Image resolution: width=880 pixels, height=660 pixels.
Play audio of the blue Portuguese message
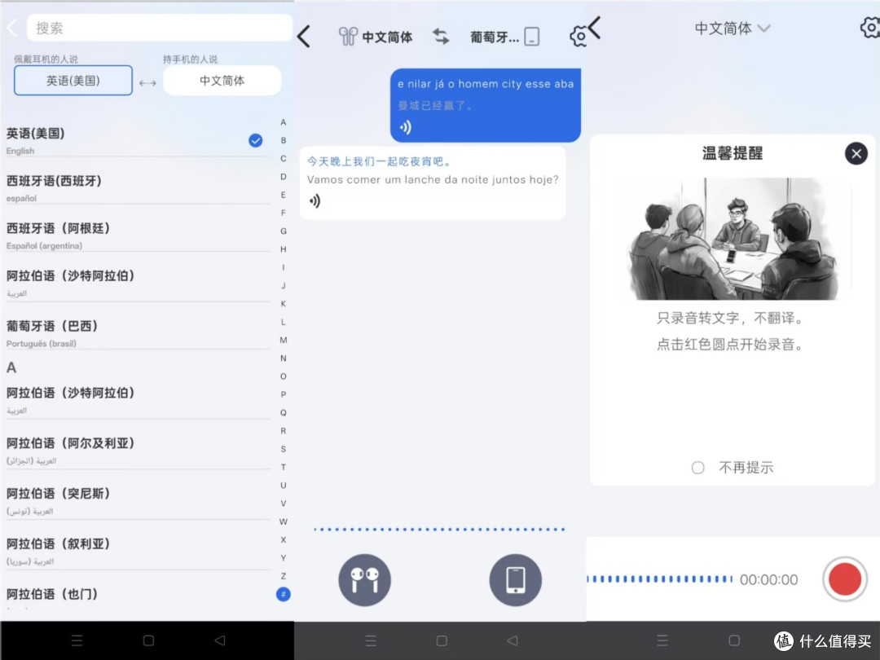coord(405,127)
